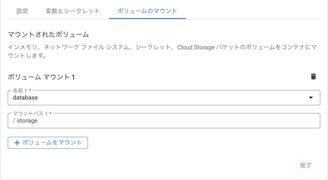
Task: Click the slash prefix in the mount path field
Action: tap(14, 121)
